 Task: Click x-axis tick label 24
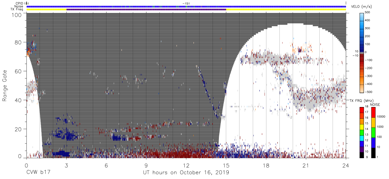(x=346, y=166)
